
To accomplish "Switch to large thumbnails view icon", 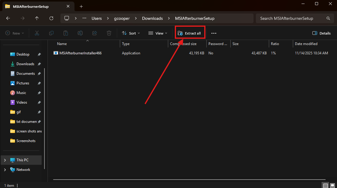I will click(332, 185).
